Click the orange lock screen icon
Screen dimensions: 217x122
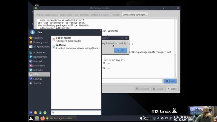click(36, 113)
